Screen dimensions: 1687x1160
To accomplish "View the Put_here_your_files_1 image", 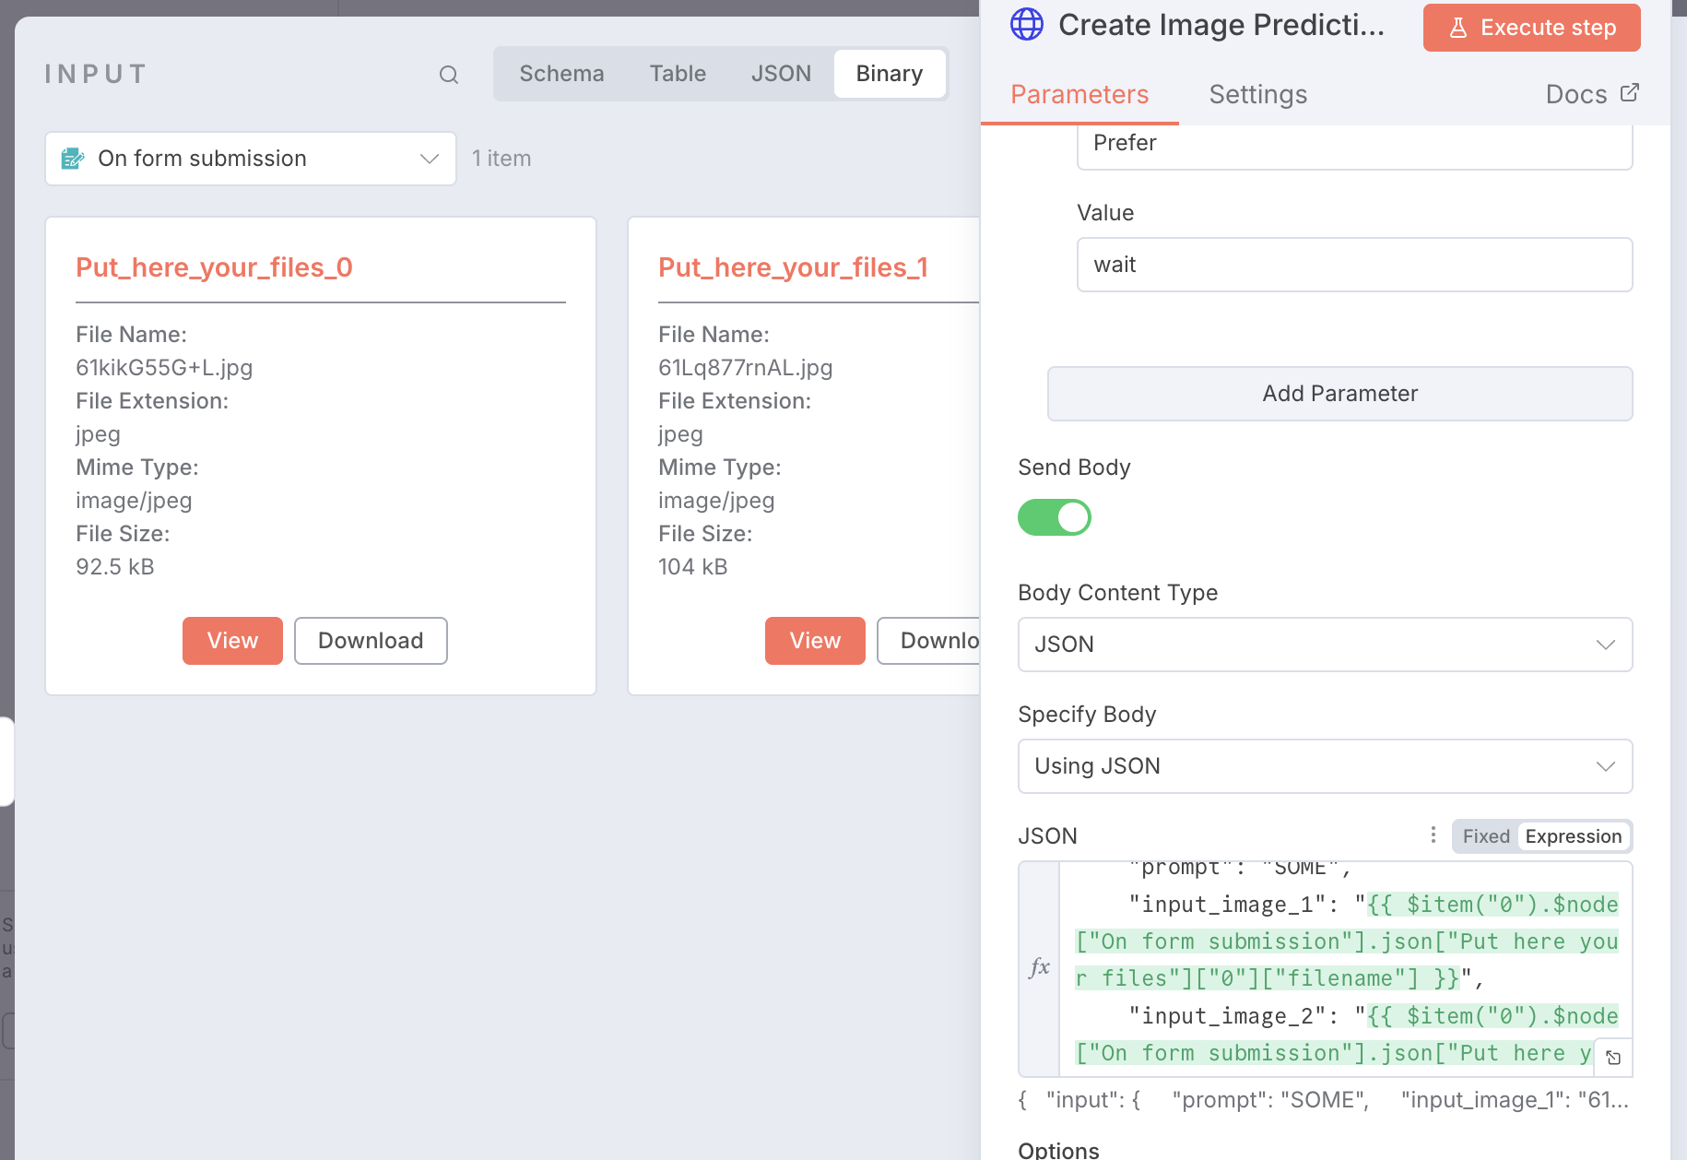I will coord(815,641).
